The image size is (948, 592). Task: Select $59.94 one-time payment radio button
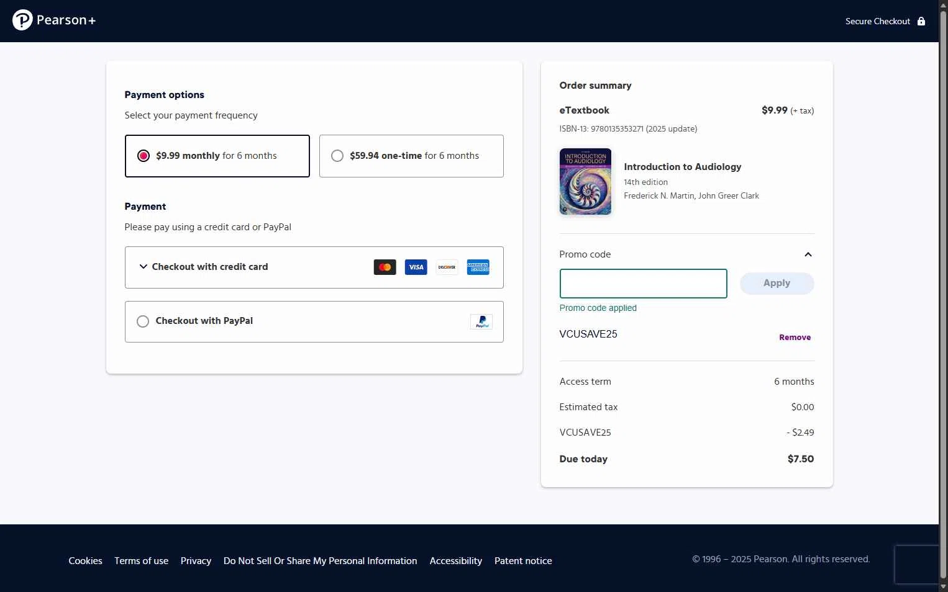337,156
